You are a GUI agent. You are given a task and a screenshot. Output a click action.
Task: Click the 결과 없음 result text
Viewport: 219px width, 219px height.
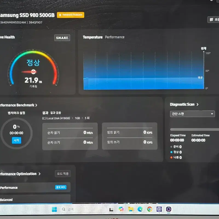coord(56,113)
